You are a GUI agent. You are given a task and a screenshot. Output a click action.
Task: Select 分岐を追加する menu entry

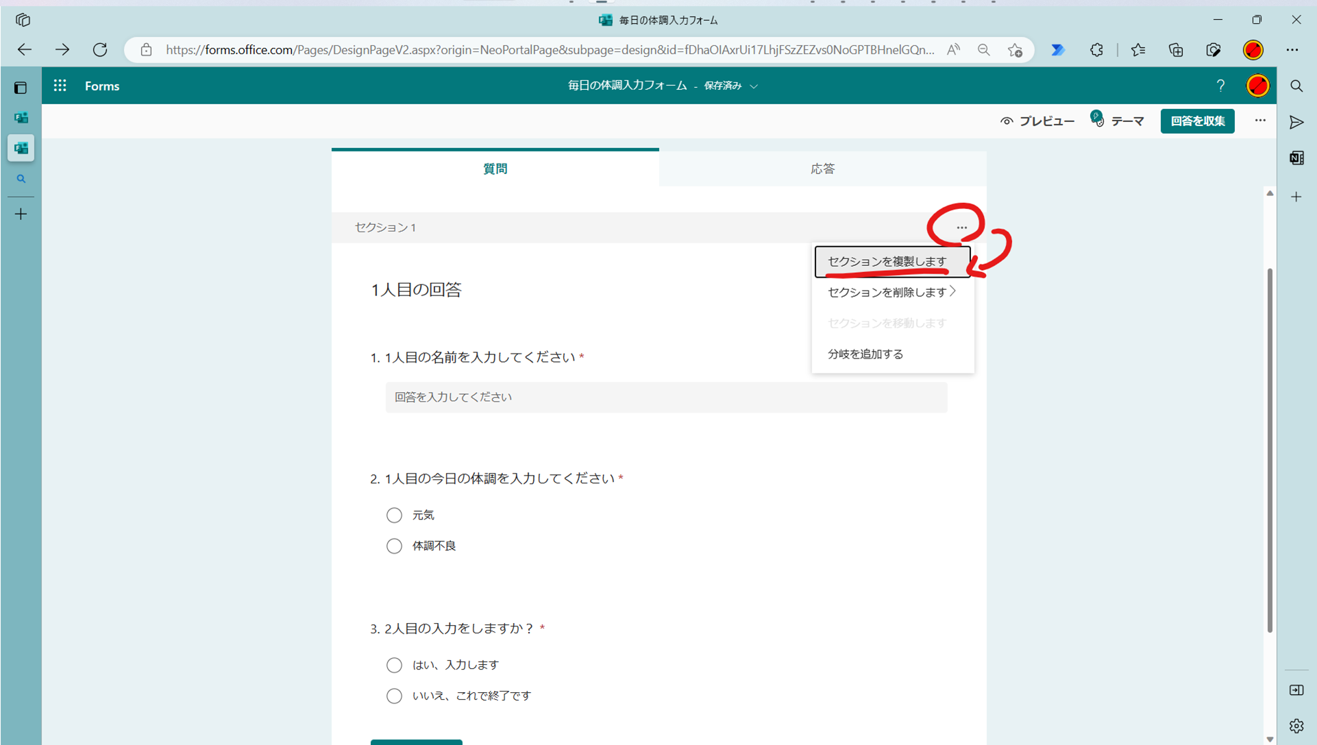pyautogui.click(x=865, y=354)
